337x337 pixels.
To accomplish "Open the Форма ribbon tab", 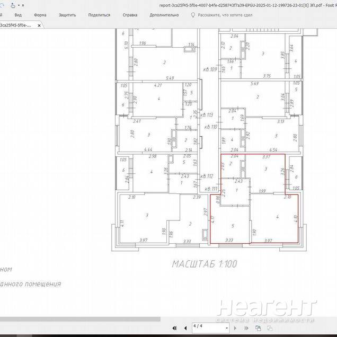I will [x=40, y=15].
